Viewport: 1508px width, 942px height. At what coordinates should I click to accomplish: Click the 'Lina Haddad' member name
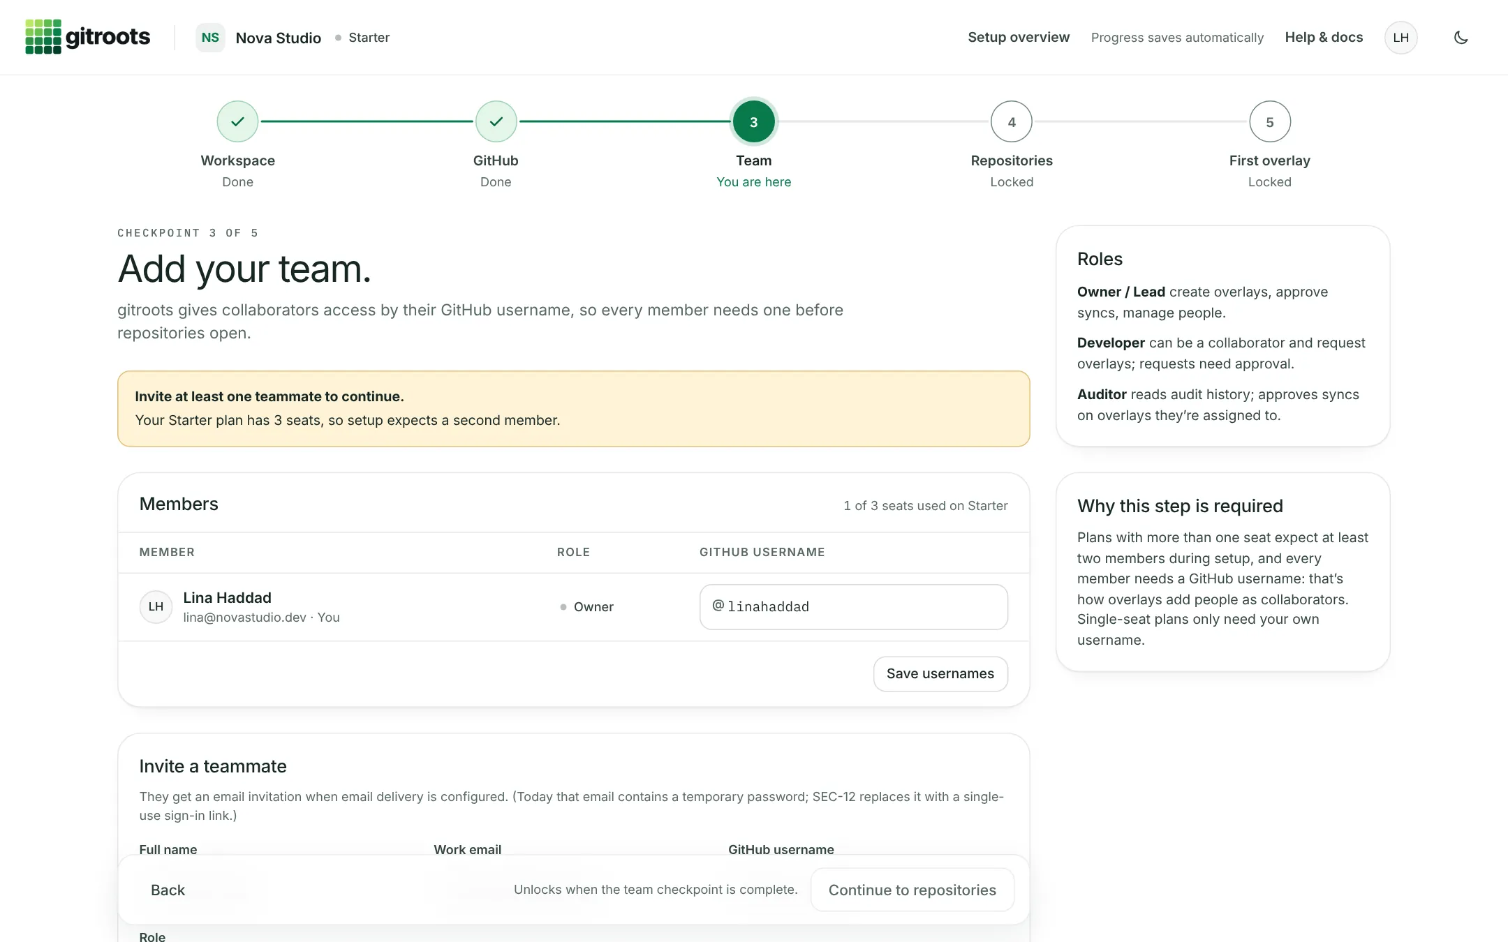[227, 597]
